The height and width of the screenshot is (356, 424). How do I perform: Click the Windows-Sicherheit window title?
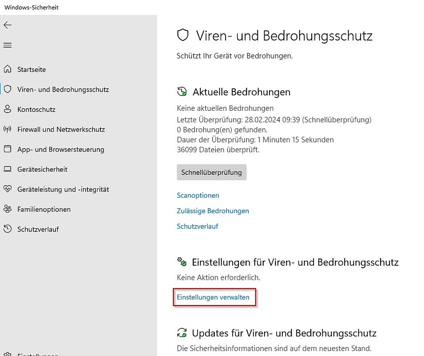coord(32,7)
